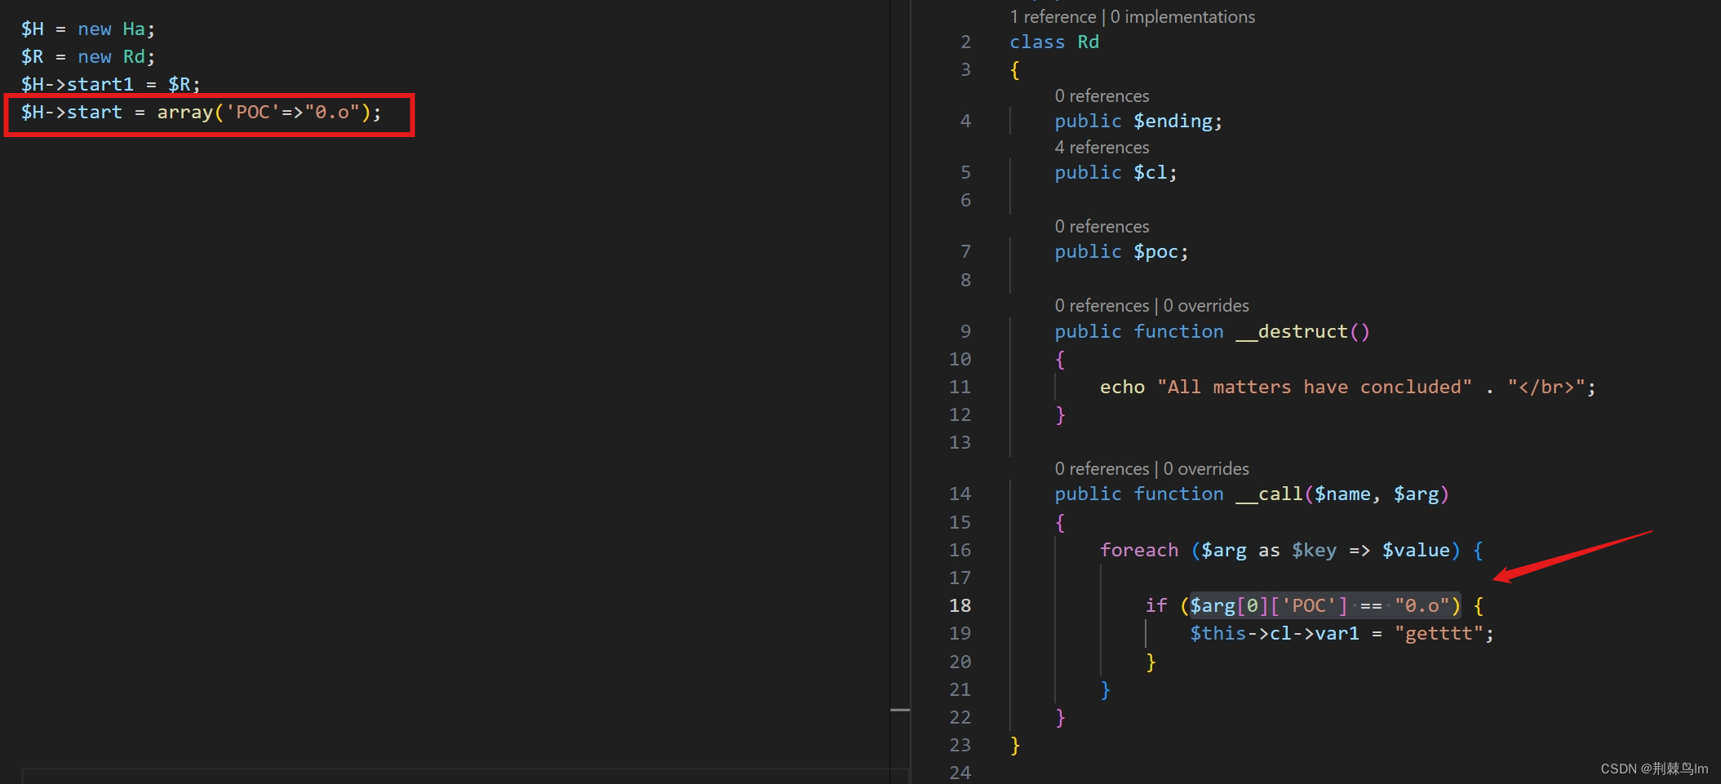The image size is (1721, 784).
Task: Click the '1 reference' code lens above class Rd
Action: (1053, 16)
